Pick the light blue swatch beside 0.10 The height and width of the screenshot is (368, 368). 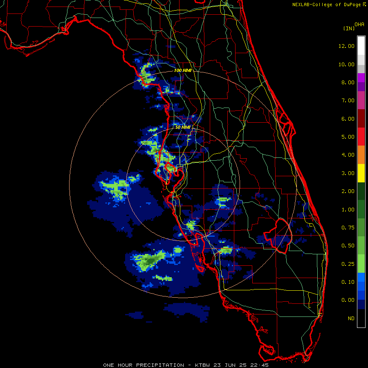(361, 277)
